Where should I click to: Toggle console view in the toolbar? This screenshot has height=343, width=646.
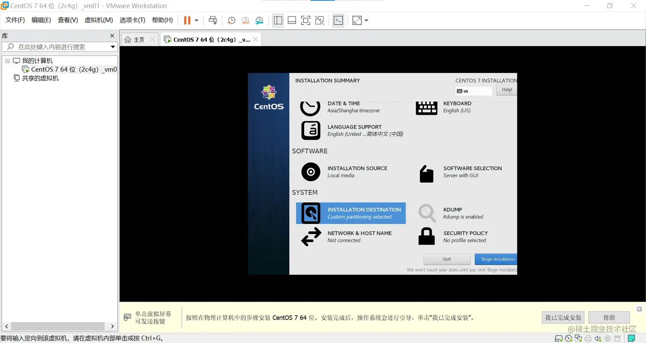click(338, 20)
